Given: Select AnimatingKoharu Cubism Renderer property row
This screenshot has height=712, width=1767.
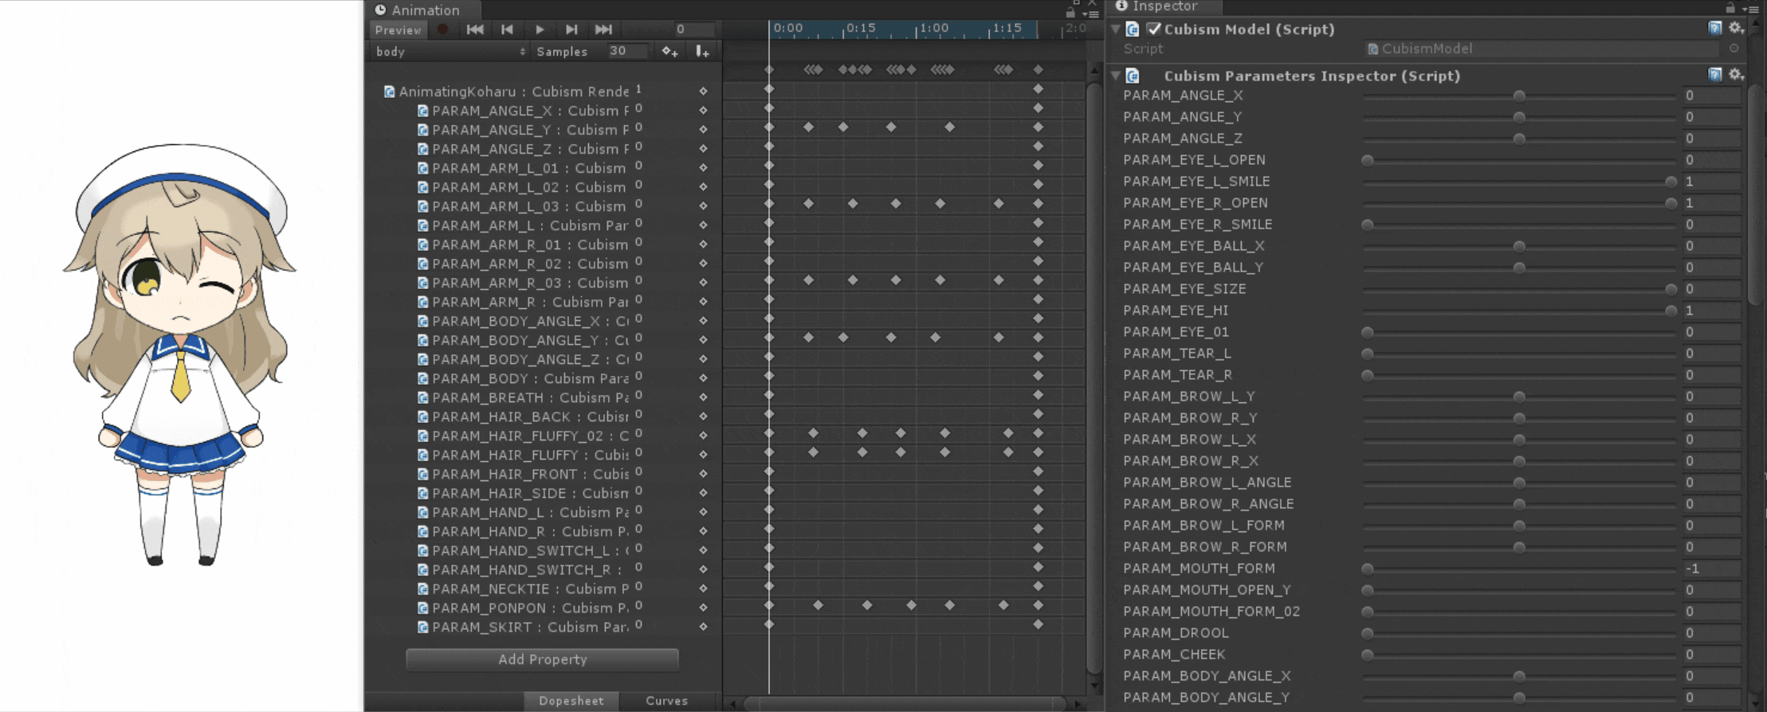Looking at the screenshot, I should (544, 91).
